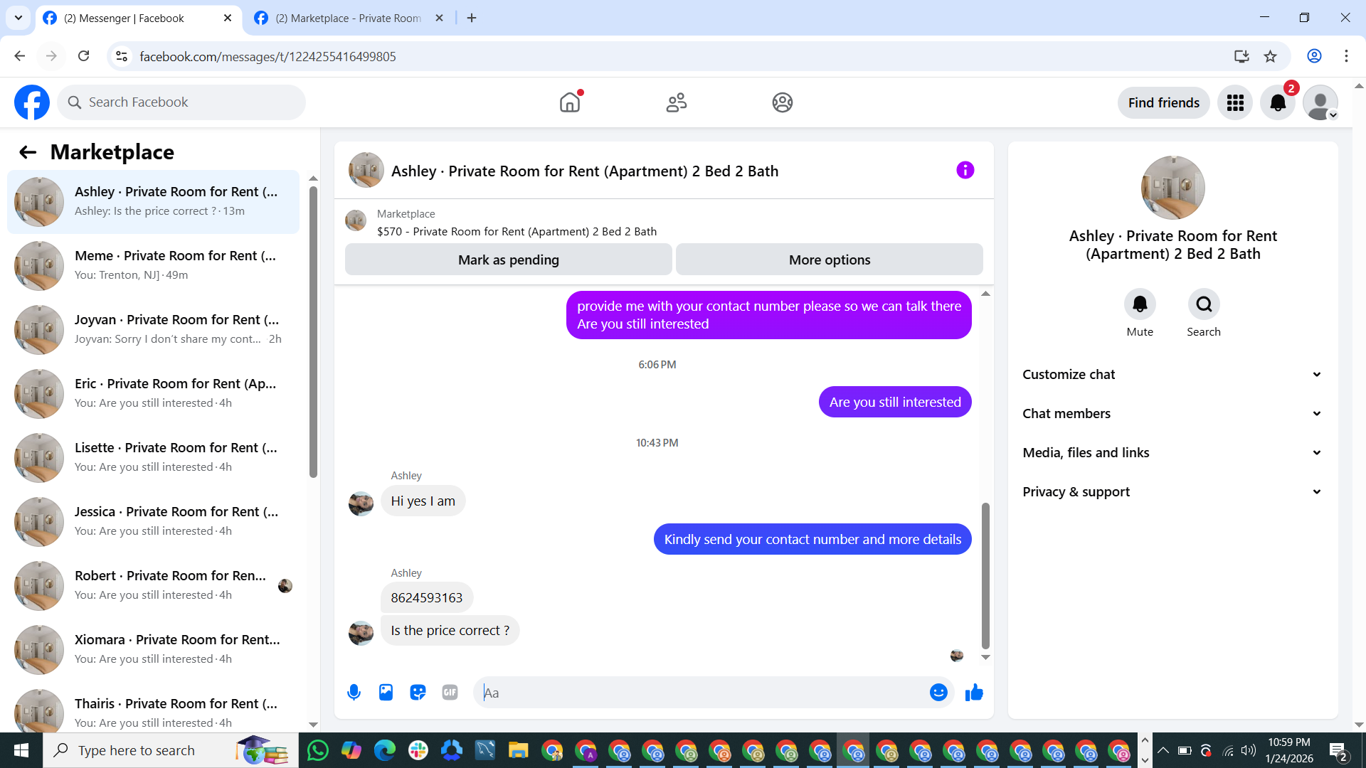Click the voice clip microphone icon
The width and height of the screenshot is (1366, 768).
pos(354,692)
